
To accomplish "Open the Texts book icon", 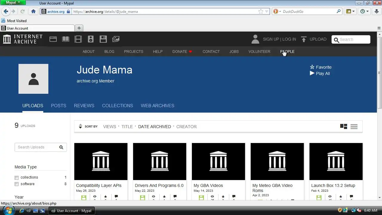I will (66, 39).
